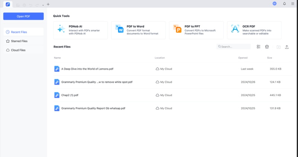Open the user account avatar

275,4
